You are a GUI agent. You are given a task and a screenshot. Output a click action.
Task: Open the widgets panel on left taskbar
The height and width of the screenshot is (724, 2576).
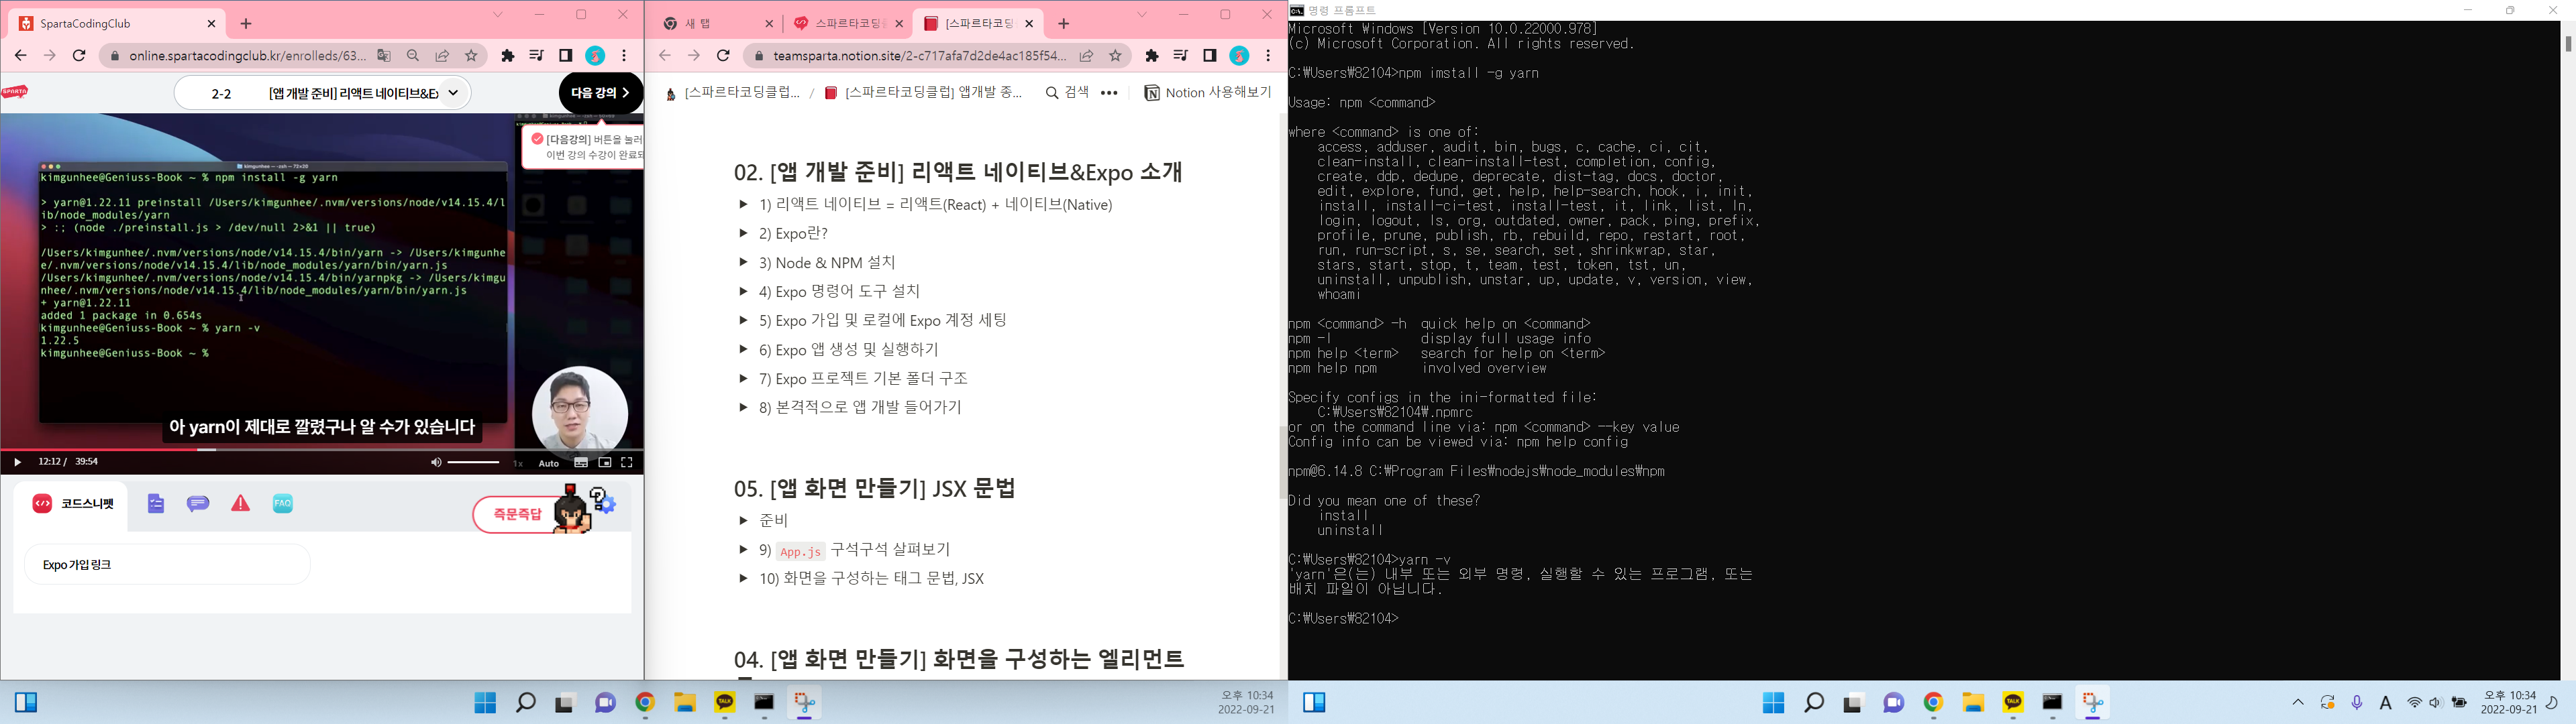coord(27,703)
